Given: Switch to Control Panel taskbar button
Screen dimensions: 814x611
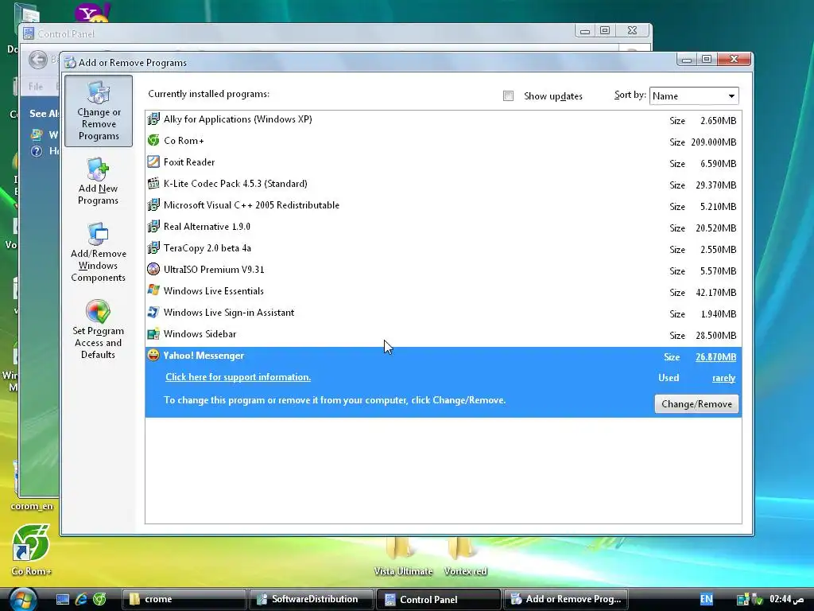Looking at the screenshot, I should point(438,599).
